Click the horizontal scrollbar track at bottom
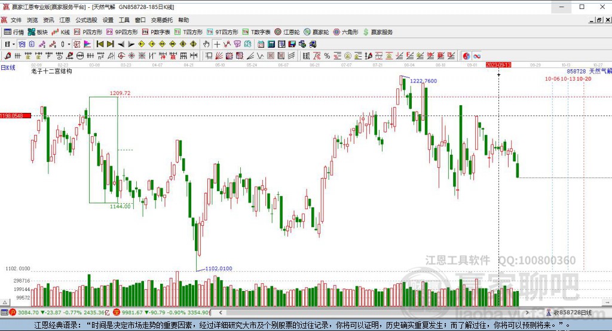The image size is (612, 331). pyautogui.click(x=374, y=312)
